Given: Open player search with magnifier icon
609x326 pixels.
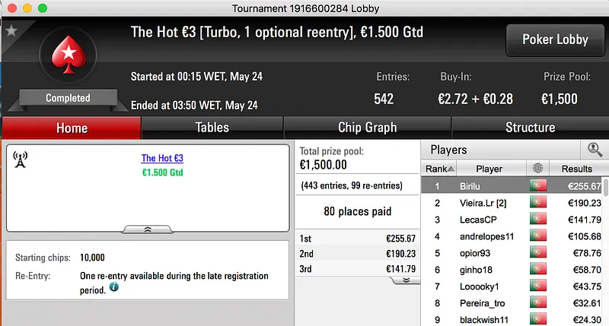Looking at the screenshot, I should (593, 150).
